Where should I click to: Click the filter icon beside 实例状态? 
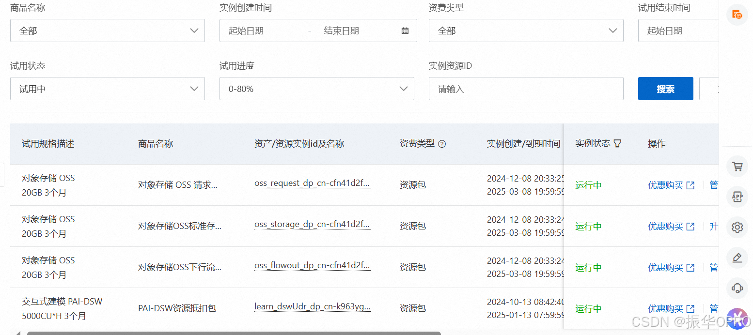pos(617,144)
